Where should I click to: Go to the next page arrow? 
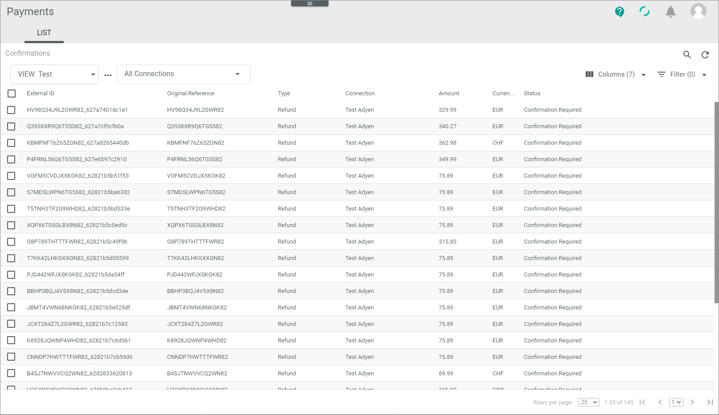point(692,402)
